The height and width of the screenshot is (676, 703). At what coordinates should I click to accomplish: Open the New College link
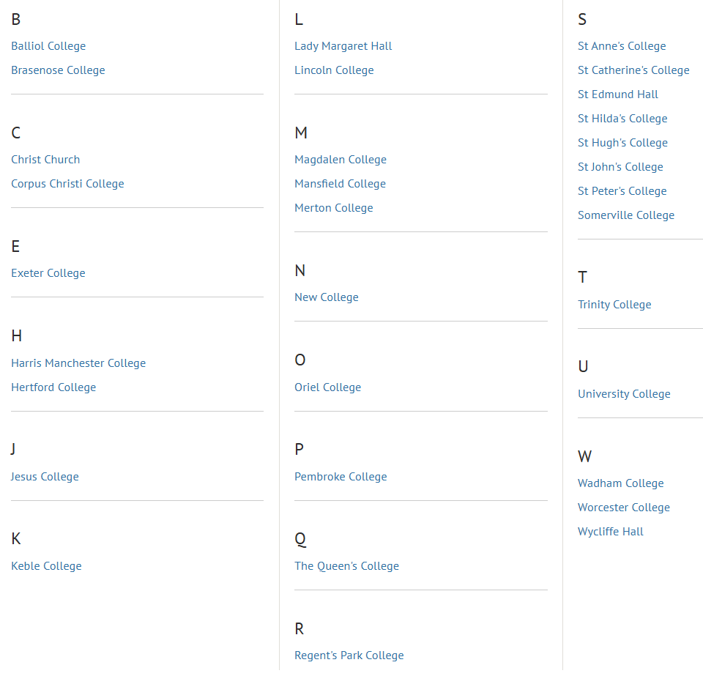[327, 297]
